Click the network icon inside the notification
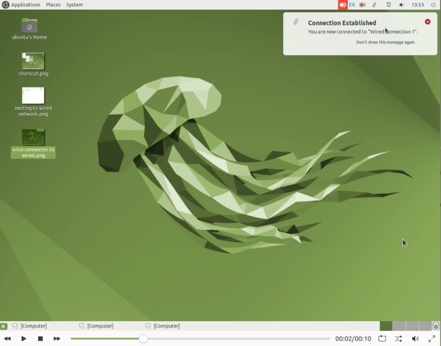441x346 pixels. click(296, 22)
